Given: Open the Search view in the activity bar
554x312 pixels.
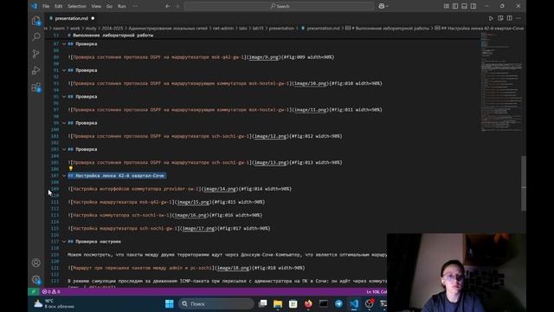Looking at the screenshot, I should click(36, 36).
